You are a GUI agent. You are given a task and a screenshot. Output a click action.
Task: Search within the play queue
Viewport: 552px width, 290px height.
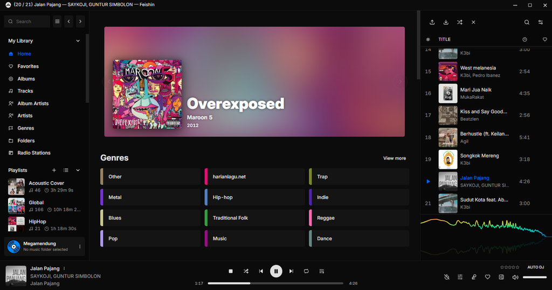[x=527, y=22]
